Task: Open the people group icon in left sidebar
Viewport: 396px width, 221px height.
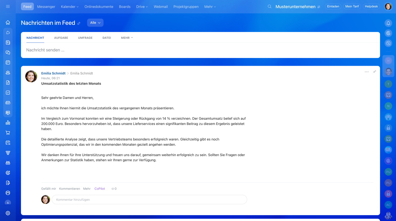Action: pos(8,73)
